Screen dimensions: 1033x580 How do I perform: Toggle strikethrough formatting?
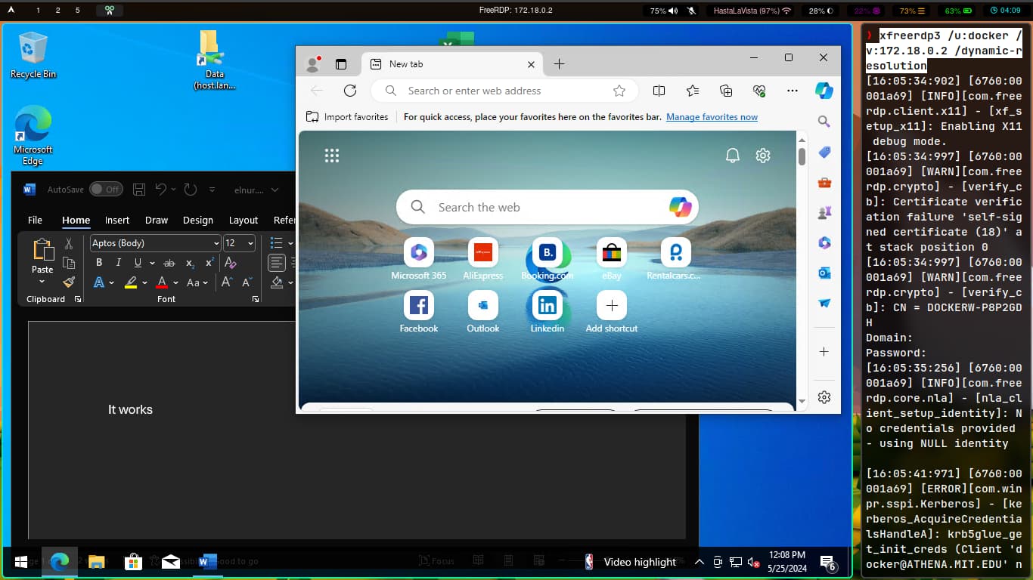(169, 263)
